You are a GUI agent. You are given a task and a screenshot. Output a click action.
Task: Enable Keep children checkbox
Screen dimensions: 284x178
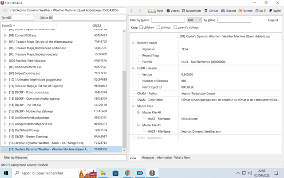coord(141,28)
